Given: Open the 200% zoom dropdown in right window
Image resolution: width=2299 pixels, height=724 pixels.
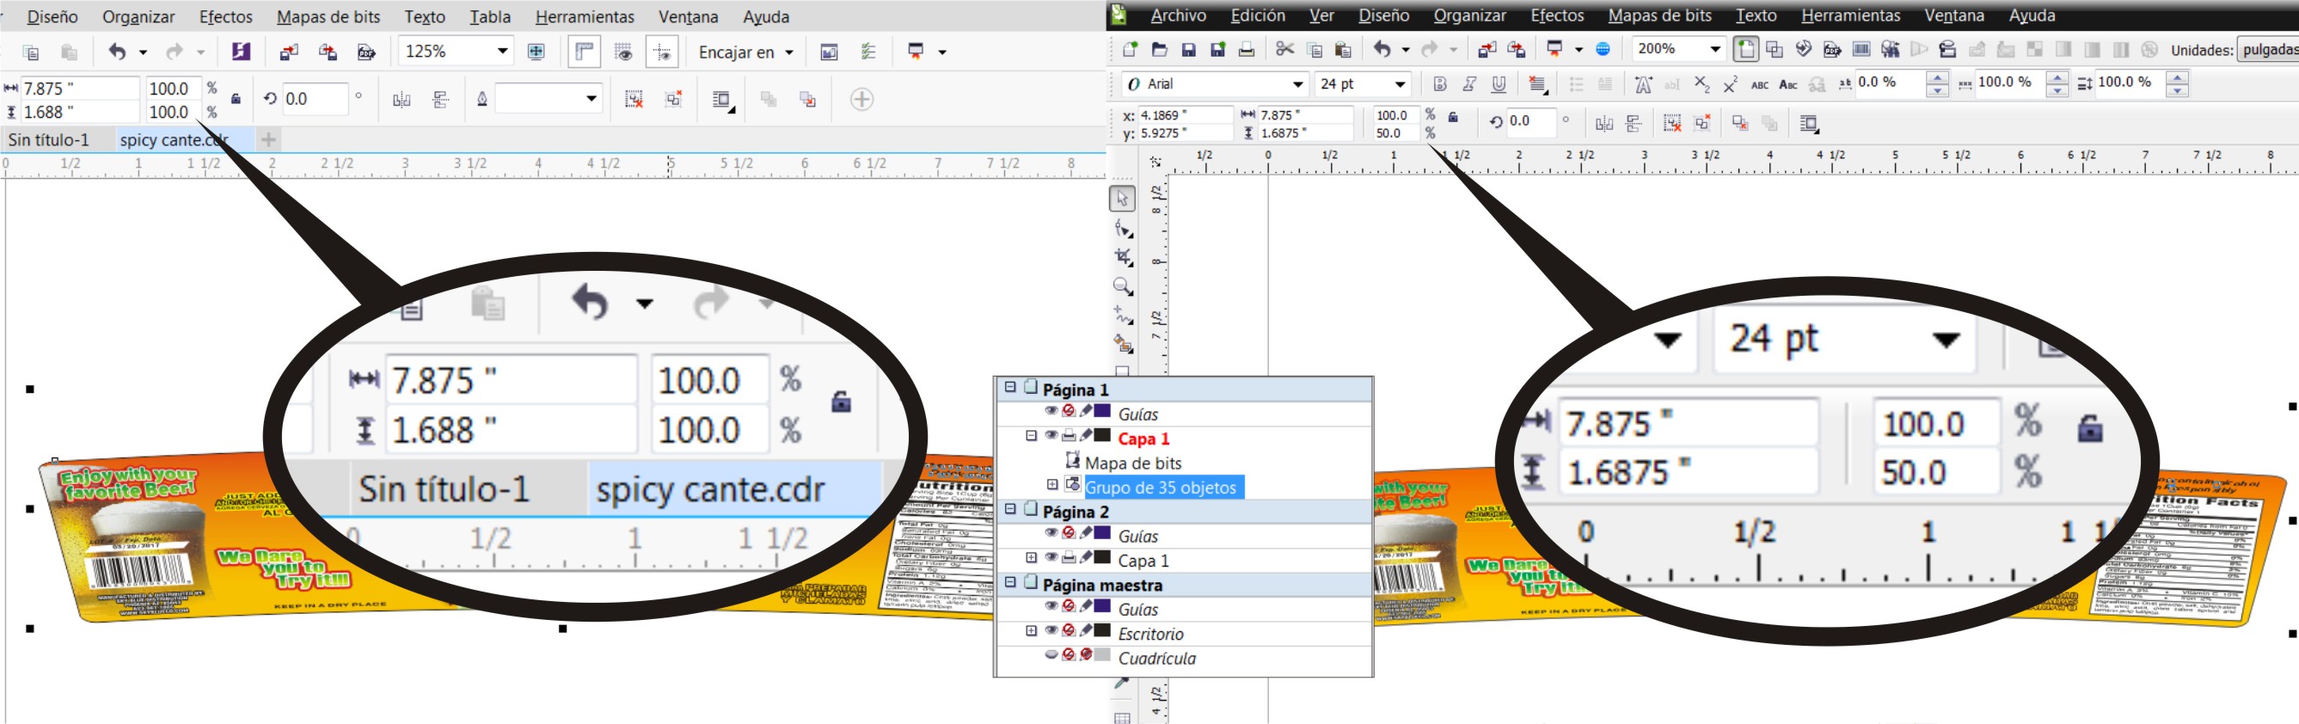Looking at the screenshot, I should pyautogui.click(x=1714, y=48).
